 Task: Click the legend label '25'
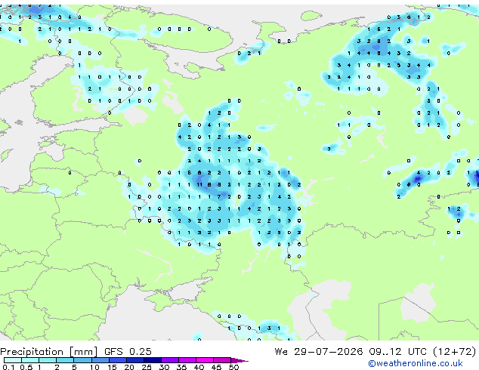point(147,367)
